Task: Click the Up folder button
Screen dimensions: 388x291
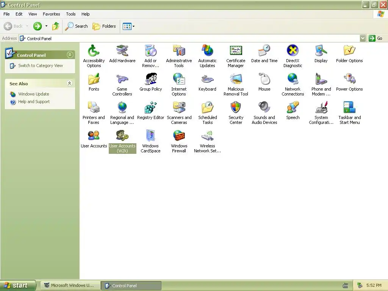Action: [x=56, y=26]
